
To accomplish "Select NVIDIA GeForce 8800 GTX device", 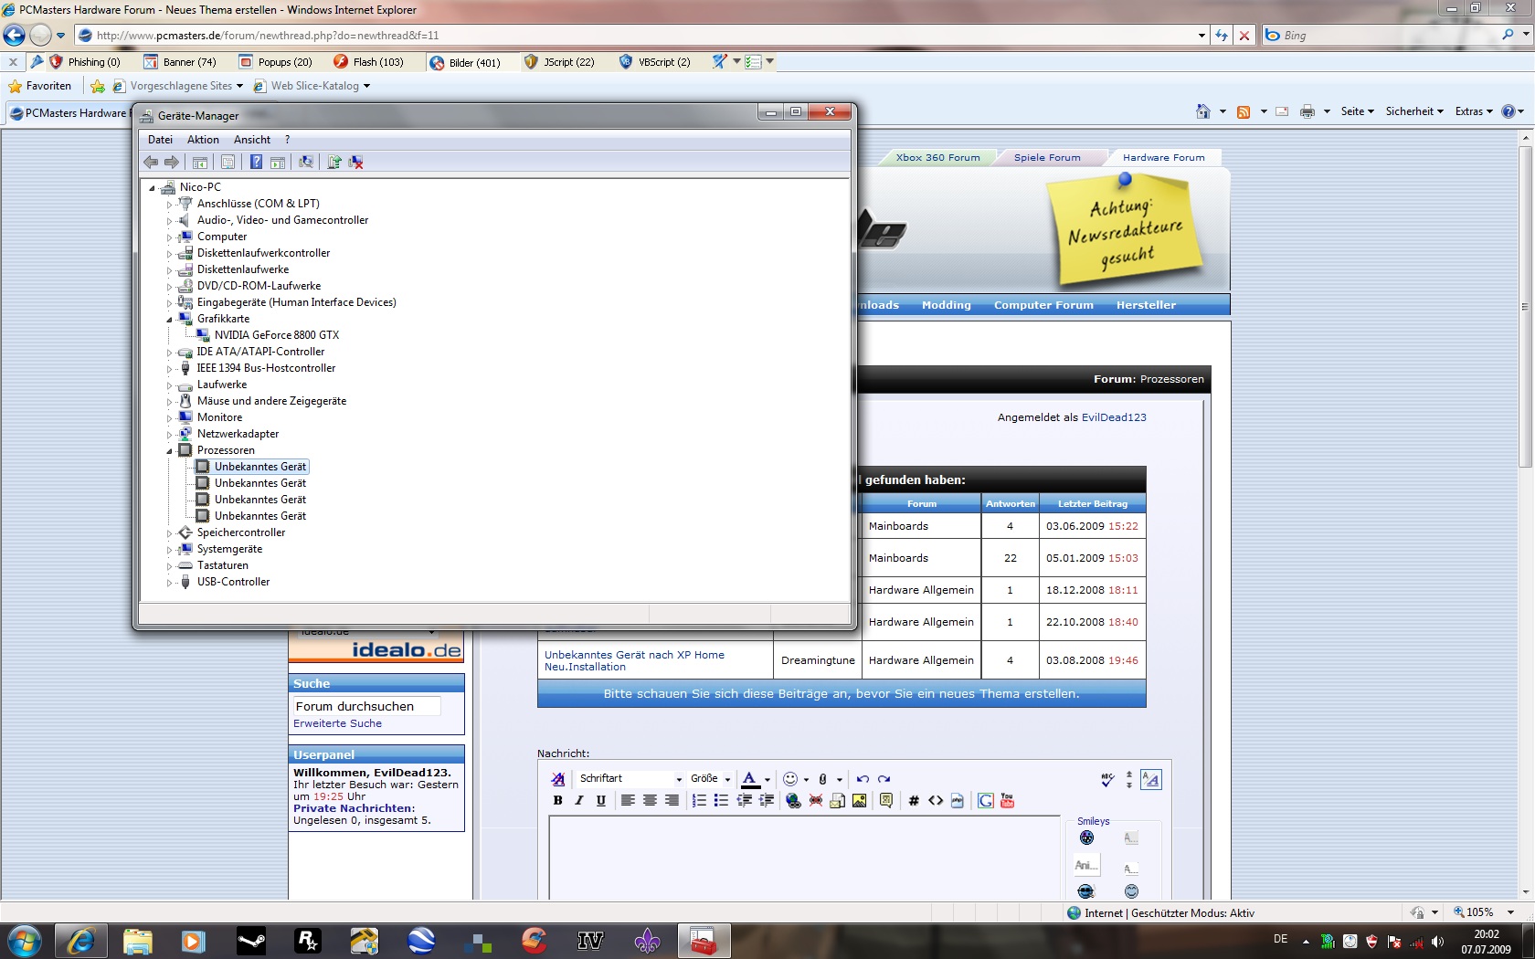I will point(277,335).
